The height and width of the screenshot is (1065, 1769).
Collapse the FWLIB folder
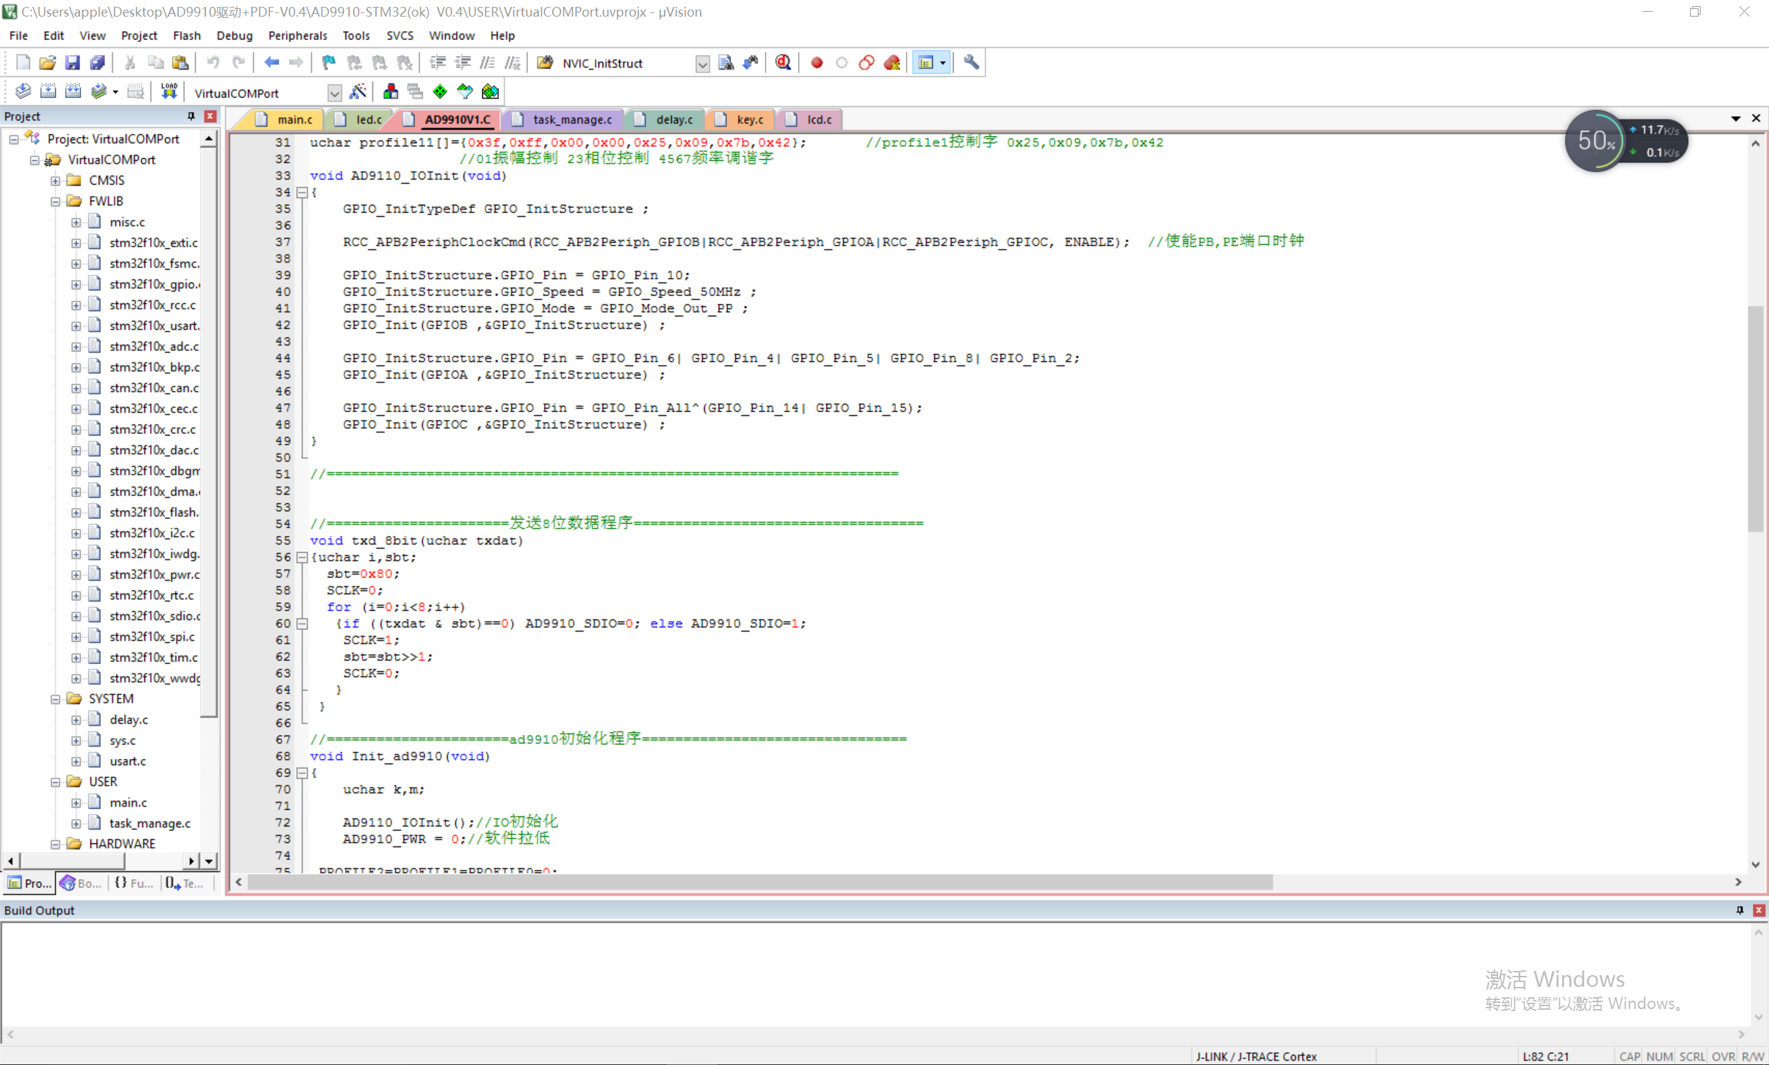(x=55, y=202)
